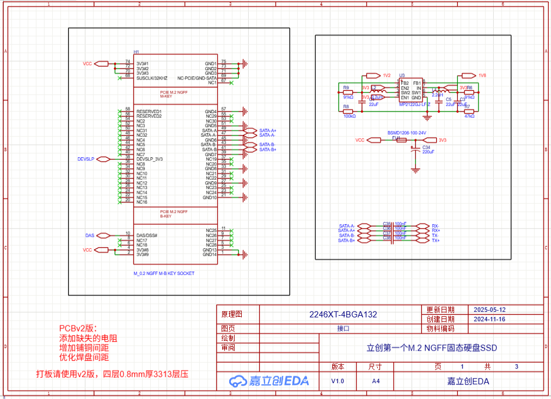Select the 1V8 net port symbol
Screen dimensions: 551x399
tap(467, 75)
